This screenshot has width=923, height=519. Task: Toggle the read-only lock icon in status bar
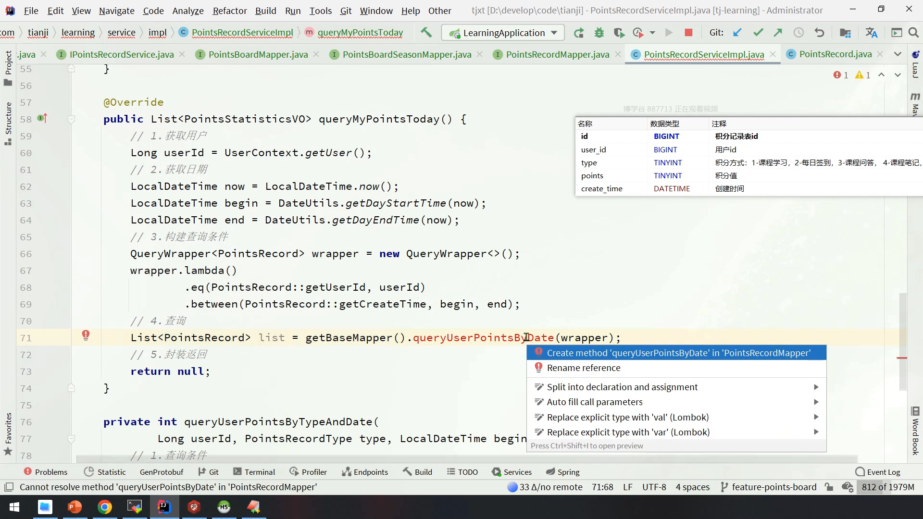(829, 487)
